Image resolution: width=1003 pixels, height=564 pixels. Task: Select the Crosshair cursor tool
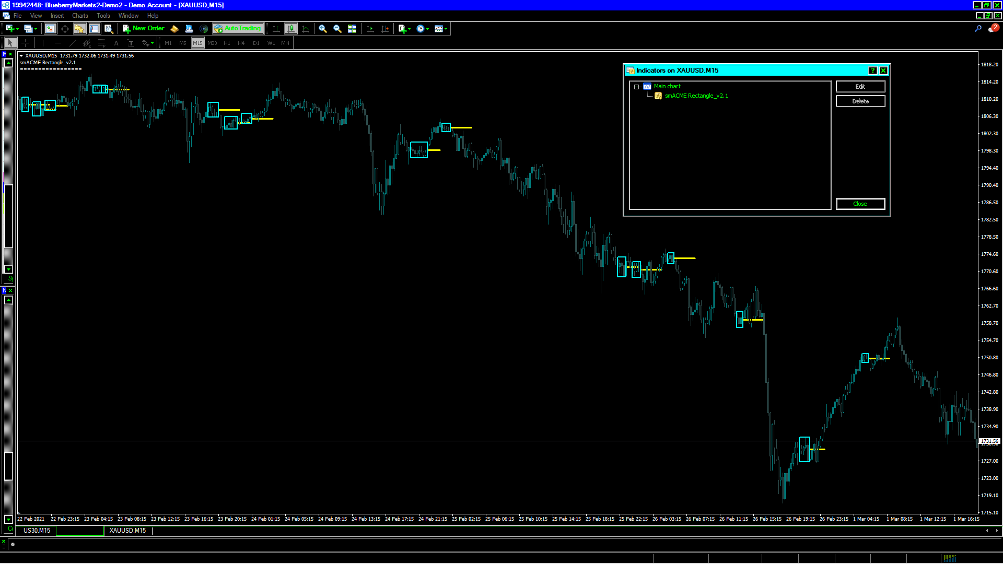coord(25,43)
